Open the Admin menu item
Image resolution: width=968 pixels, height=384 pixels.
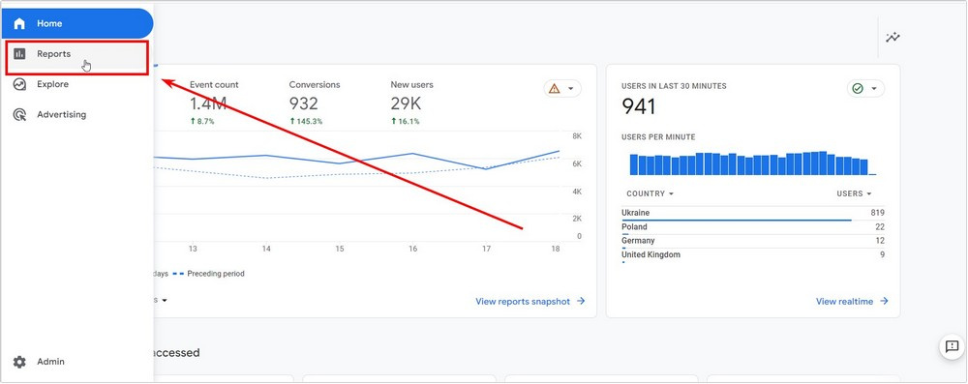77,362
